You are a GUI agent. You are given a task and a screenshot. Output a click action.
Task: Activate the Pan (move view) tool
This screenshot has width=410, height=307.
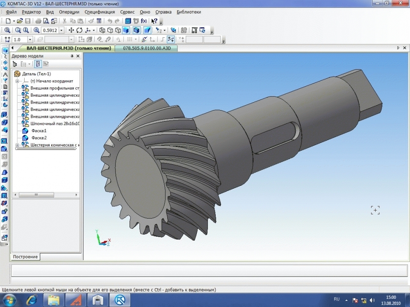tap(71, 30)
